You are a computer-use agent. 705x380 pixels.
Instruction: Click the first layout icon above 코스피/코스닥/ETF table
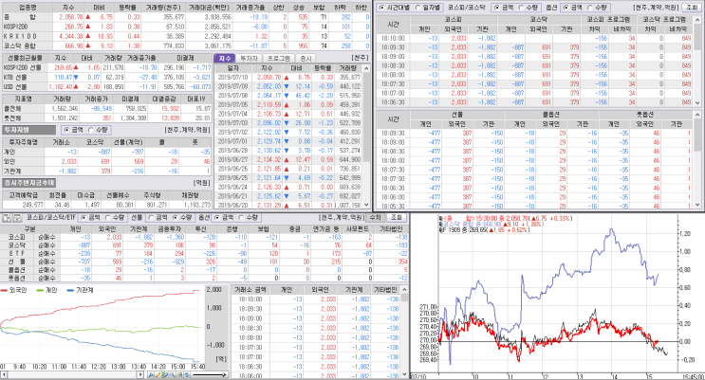pos(7,218)
